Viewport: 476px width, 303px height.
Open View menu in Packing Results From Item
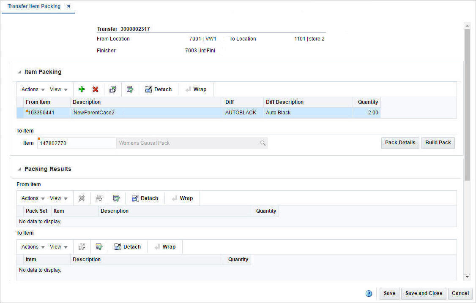(59, 198)
